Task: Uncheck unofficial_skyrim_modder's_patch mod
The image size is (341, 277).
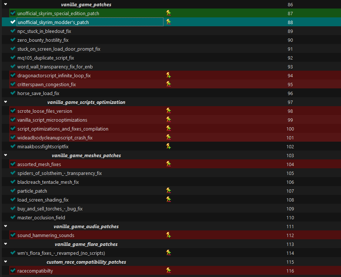Action: [x=13, y=22]
